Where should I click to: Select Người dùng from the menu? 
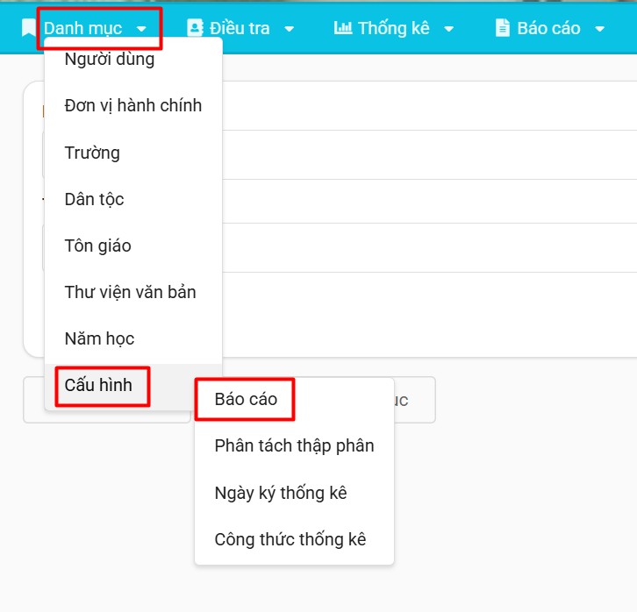point(109,60)
